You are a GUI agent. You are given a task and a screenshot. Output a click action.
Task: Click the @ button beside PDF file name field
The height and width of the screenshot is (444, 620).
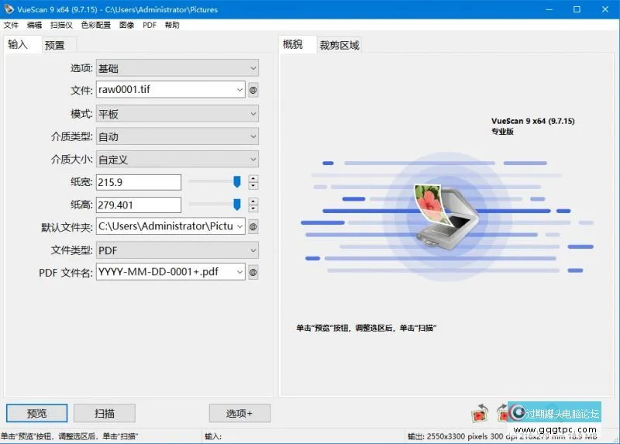pos(253,272)
